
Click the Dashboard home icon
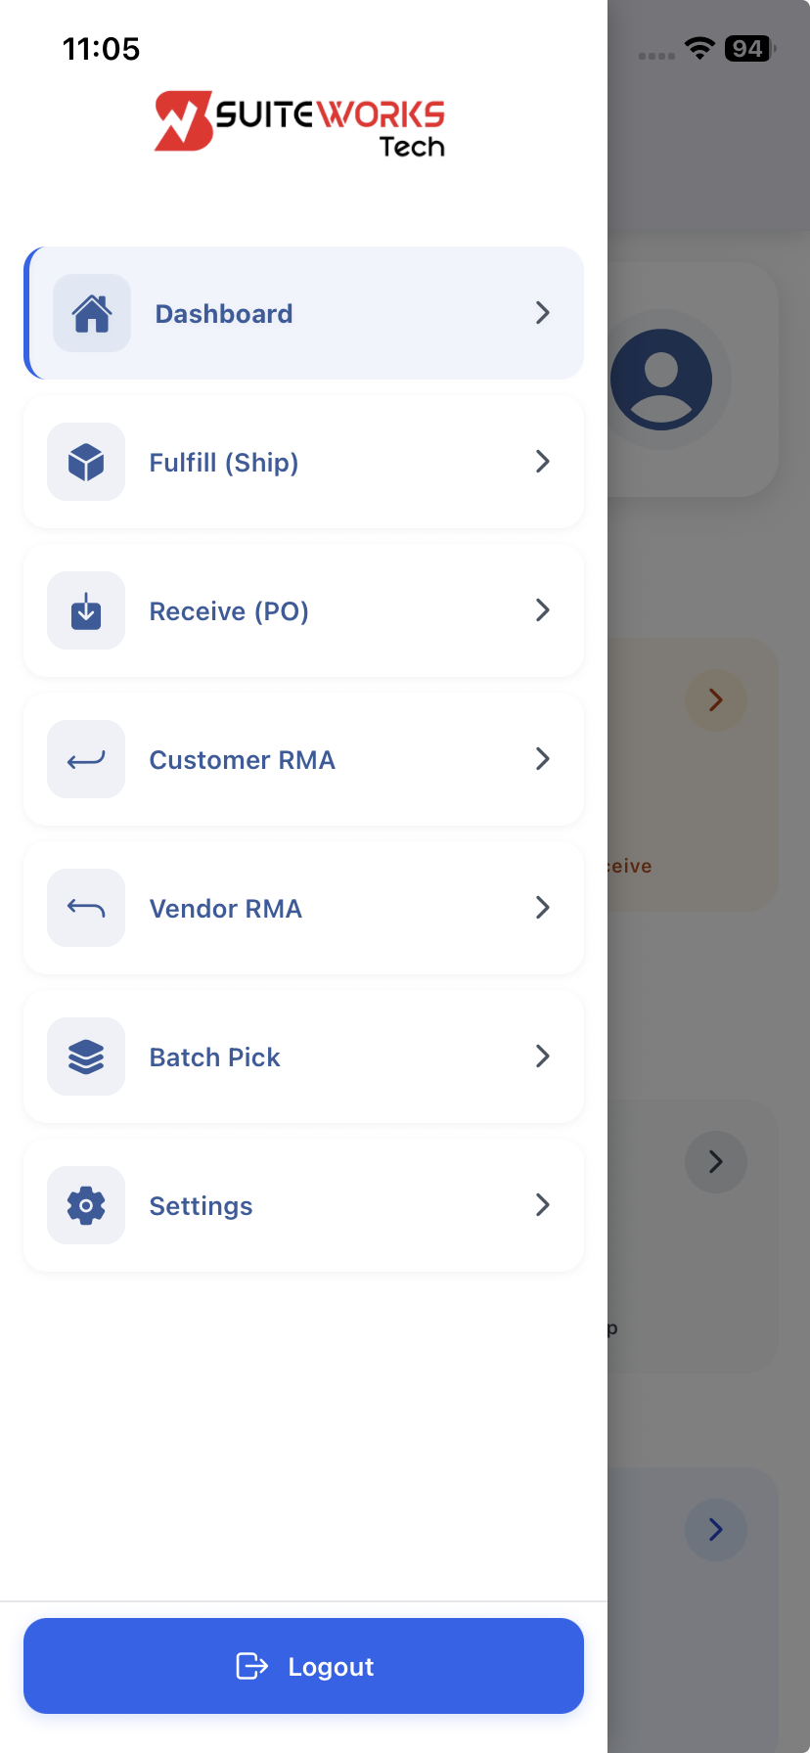coord(92,313)
